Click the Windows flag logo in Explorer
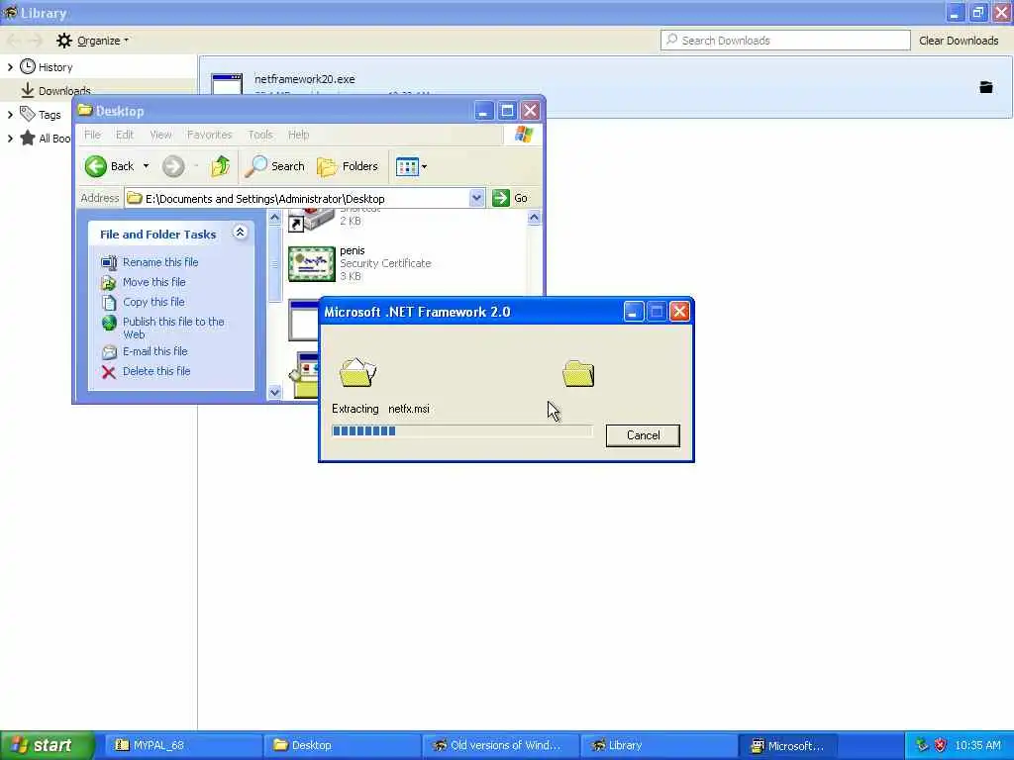1014x760 pixels. pyautogui.click(x=523, y=135)
